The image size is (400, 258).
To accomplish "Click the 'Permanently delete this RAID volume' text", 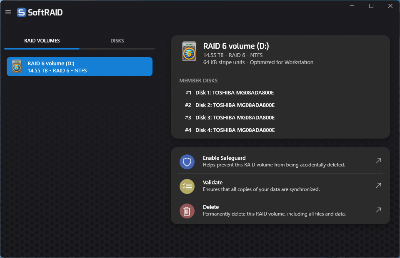I will click(274, 214).
